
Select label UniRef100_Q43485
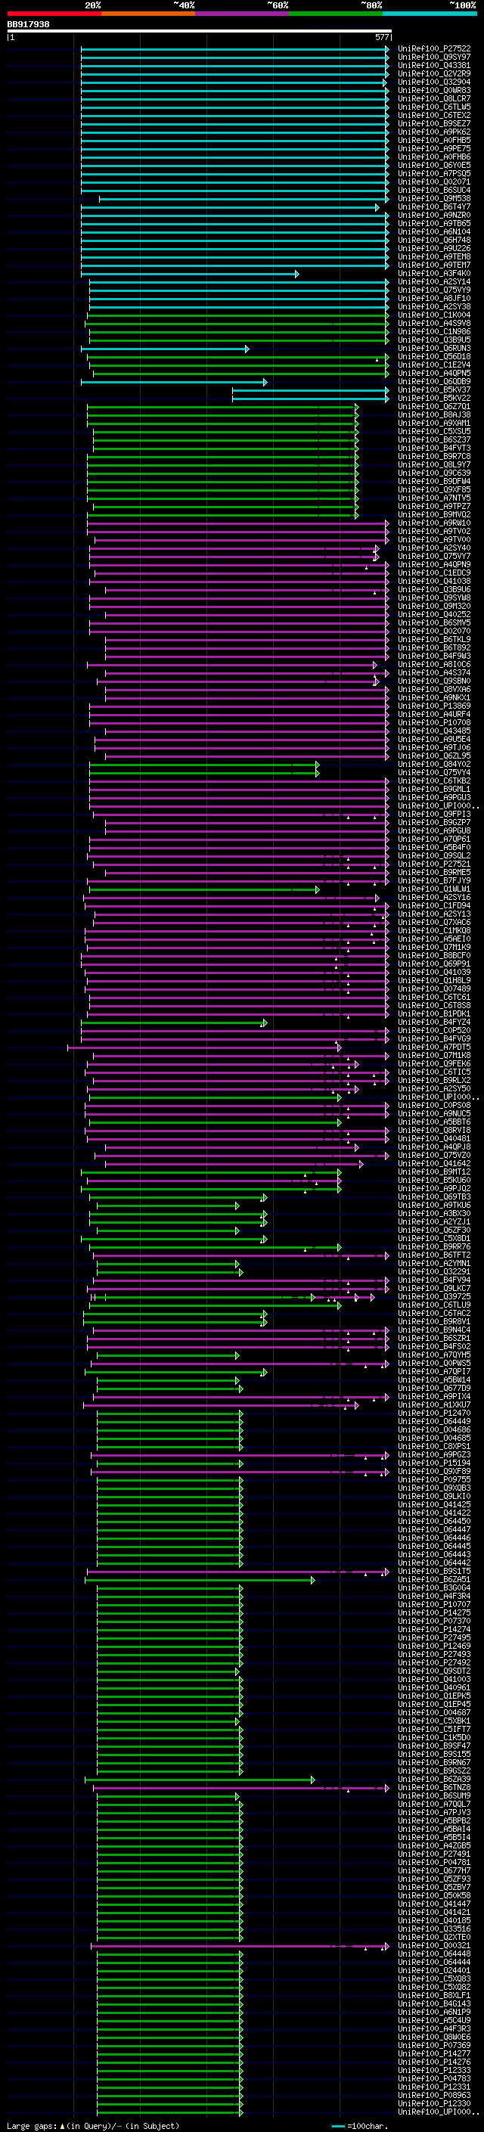(x=434, y=731)
